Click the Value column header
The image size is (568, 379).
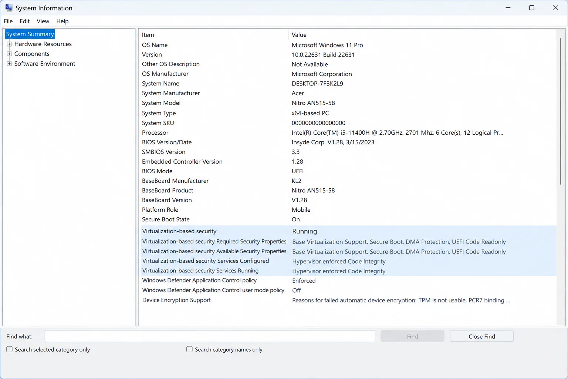(x=422, y=35)
